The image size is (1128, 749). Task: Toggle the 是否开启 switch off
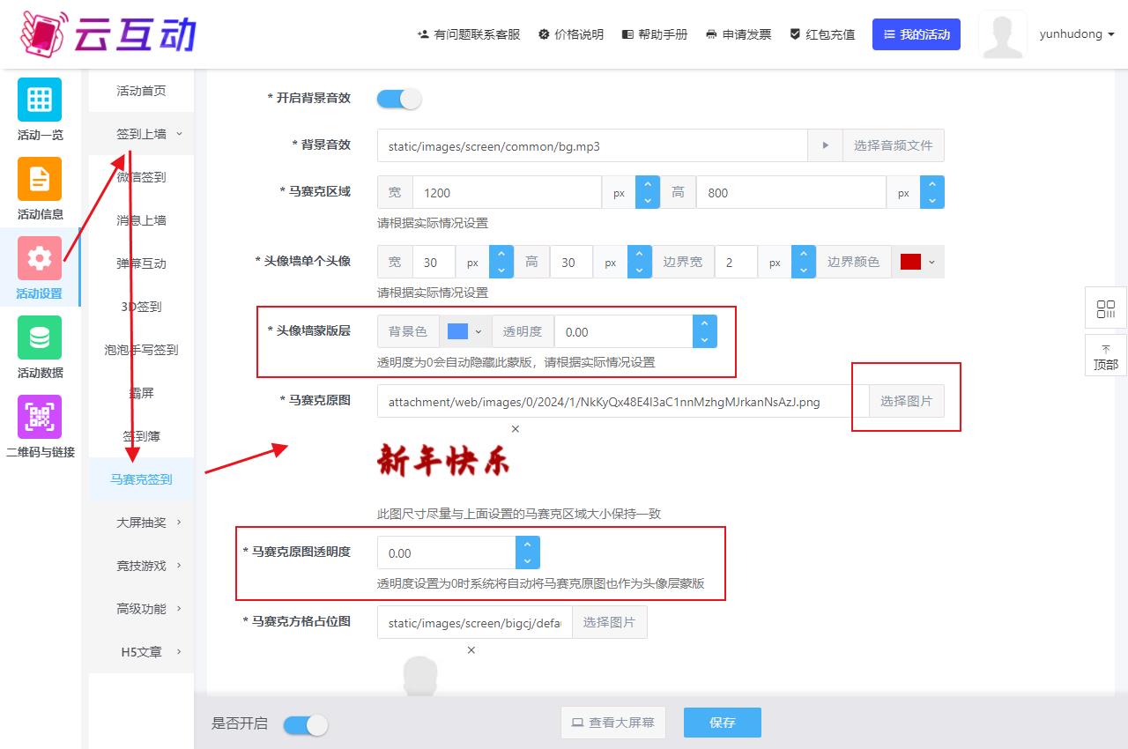pos(306,724)
